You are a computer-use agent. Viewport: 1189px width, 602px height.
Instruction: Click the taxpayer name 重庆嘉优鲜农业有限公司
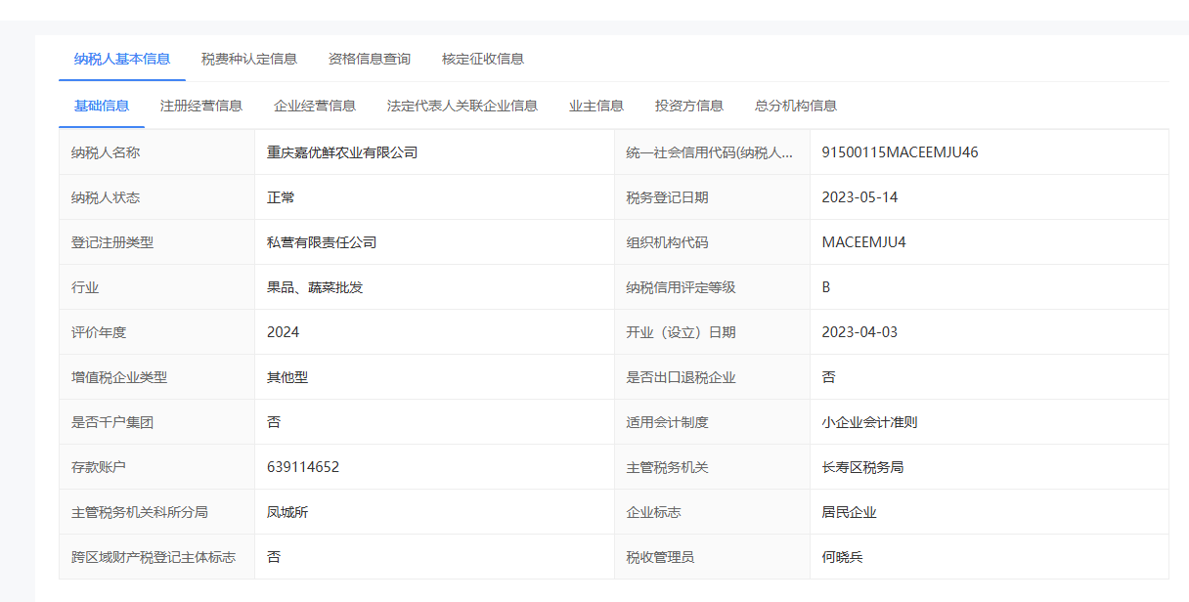[342, 152]
